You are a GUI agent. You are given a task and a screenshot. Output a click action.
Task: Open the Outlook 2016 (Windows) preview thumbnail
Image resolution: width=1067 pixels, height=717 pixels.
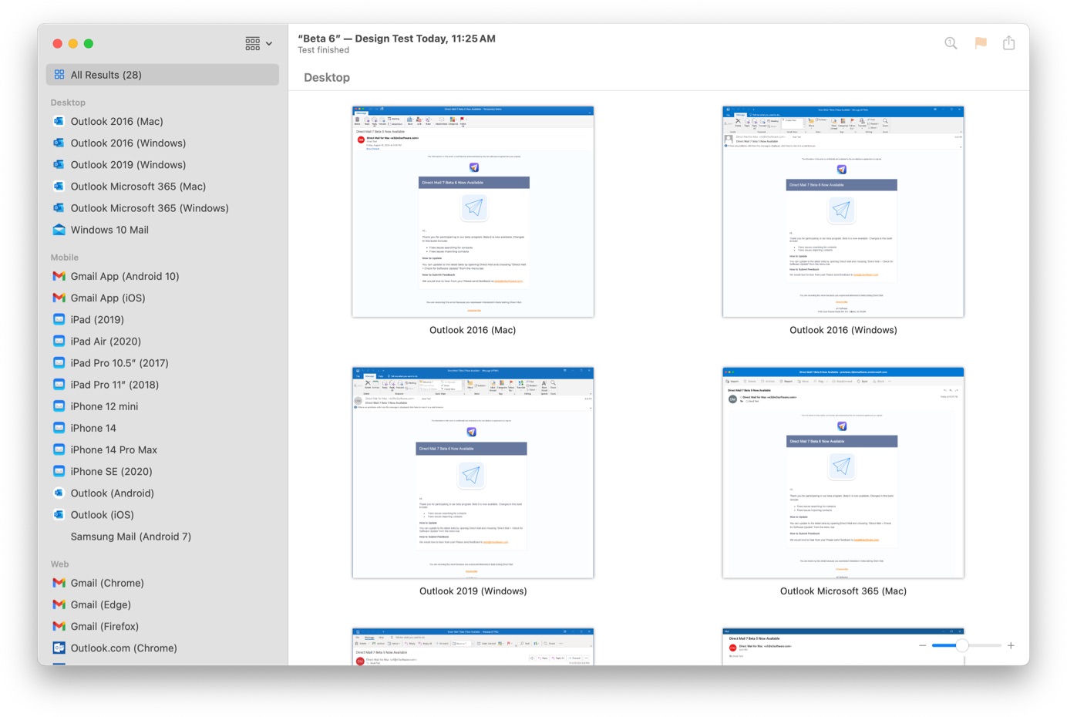[843, 211]
